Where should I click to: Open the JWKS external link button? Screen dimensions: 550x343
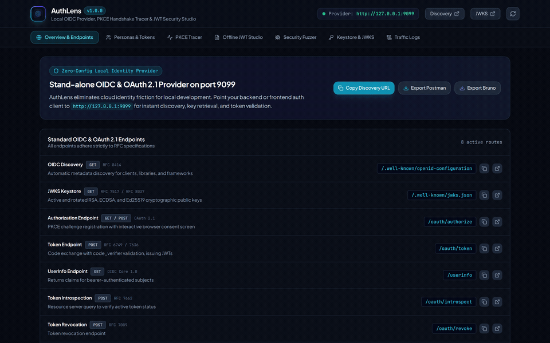(x=485, y=14)
